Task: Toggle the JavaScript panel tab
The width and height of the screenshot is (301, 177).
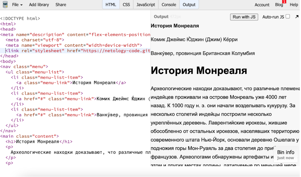Action: click(146, 4)
